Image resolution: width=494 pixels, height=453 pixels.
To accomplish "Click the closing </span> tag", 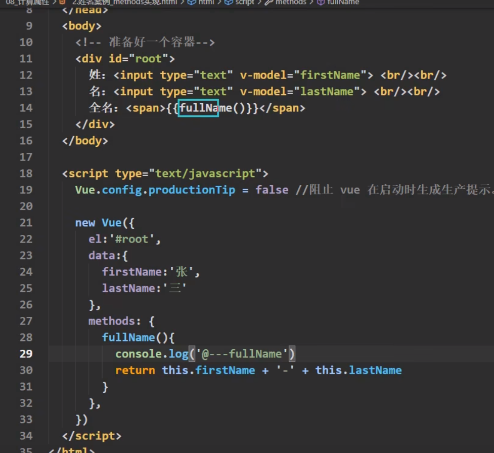I will pyautogui.click(x=282, y=108).
